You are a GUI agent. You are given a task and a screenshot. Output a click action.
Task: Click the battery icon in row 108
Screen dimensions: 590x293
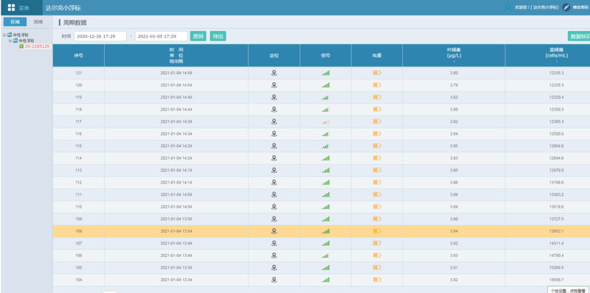pyautogui.click(x=377, y=230)
